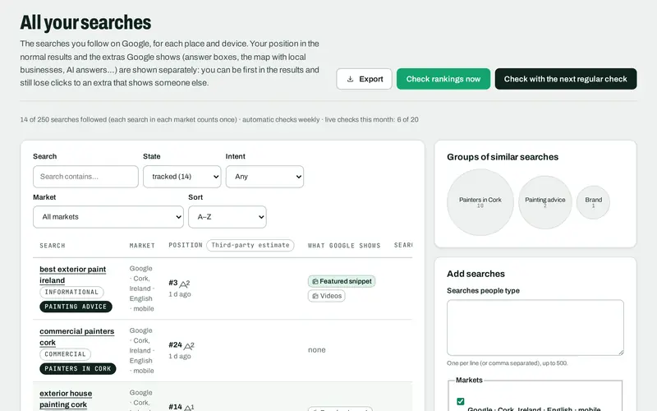The height and width of the screenshot is (411, 657).
Task: Open the All markets dropdown
Action: (x=108, y=217)
